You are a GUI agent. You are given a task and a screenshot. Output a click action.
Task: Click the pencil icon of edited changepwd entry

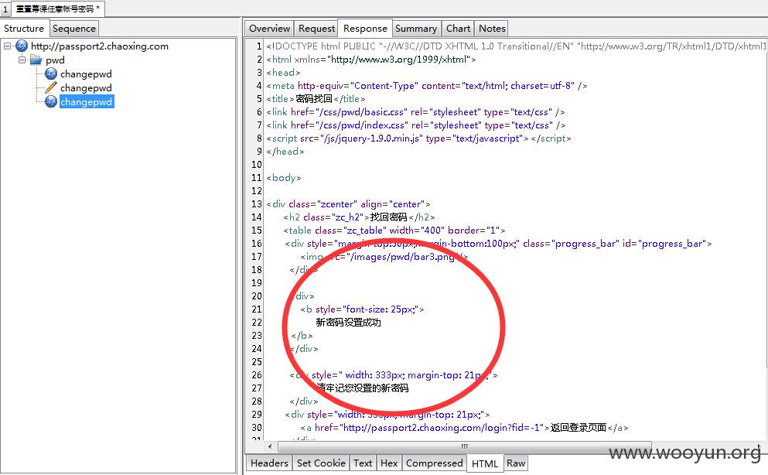click(x=51, y=87)
